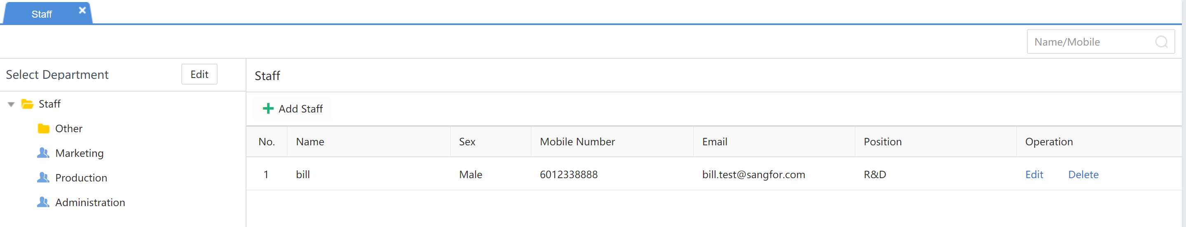
Task: Select the Marketing department
Action: (x=79, y=153)
